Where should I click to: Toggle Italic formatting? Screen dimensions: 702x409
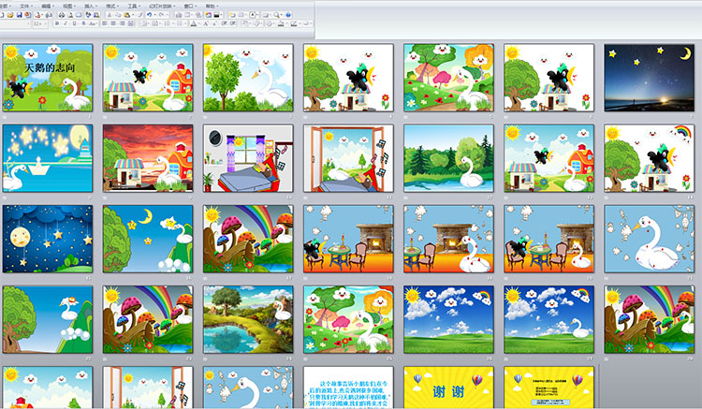point(66,23)
